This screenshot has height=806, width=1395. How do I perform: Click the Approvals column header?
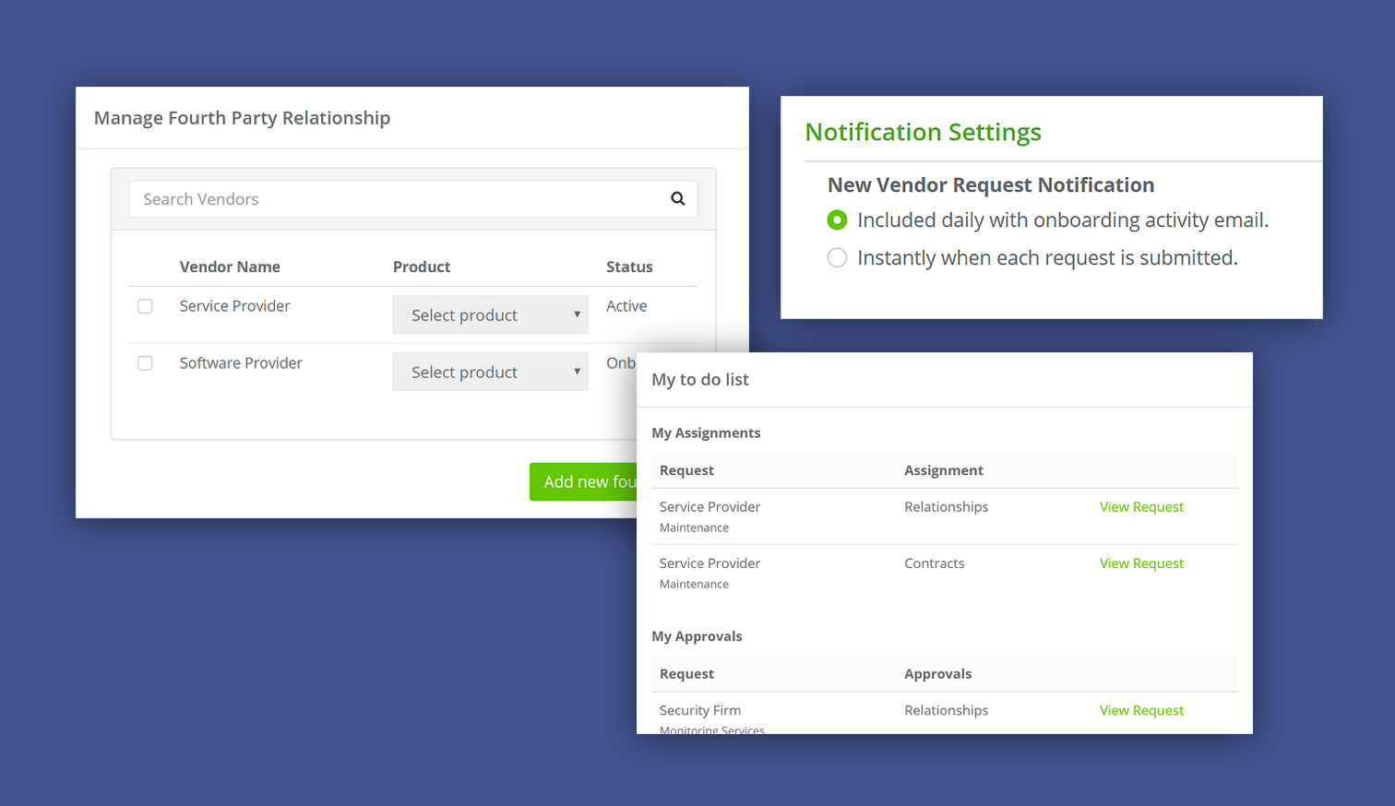tap(937, 674)
